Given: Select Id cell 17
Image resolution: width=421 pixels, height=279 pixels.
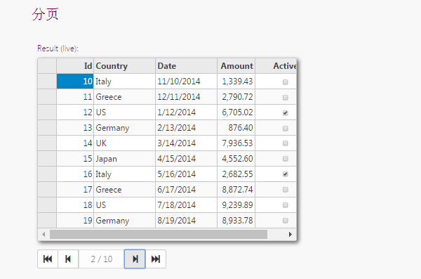Looking at the screenshot, I should coord(75,190).
